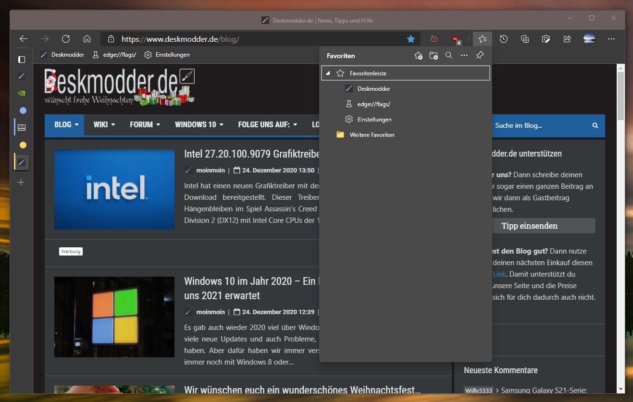The image size is (633, 402).
Task: Select the Favoritenleiste folder row
Action: coord(406,73)
